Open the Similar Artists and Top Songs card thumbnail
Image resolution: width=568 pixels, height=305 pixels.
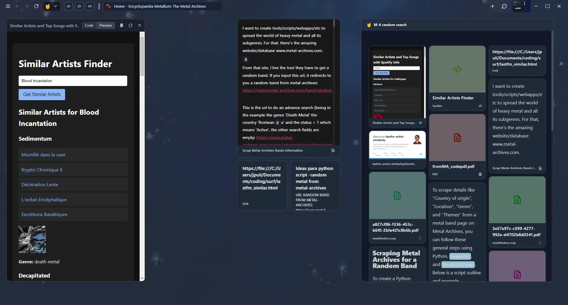[397, 82]
